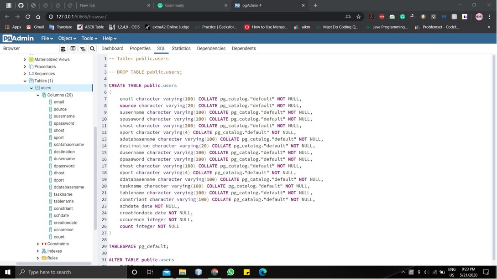The image size is (497, 279).
Task: Open the Query Tool icon
Action: [63, 48]
